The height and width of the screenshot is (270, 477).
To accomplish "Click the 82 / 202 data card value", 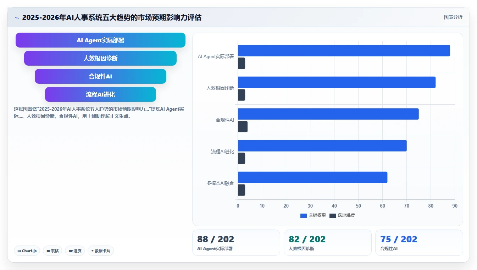I will tap(307, 239).
